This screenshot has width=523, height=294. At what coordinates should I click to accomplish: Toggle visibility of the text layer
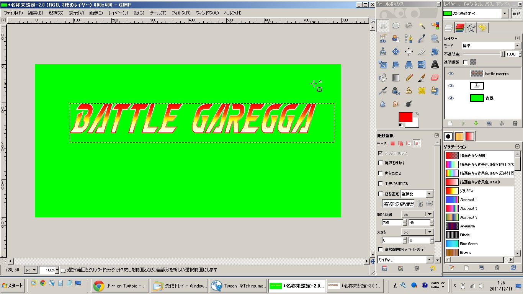click(451, 86)
